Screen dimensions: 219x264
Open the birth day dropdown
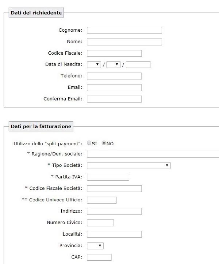[94, 64]
